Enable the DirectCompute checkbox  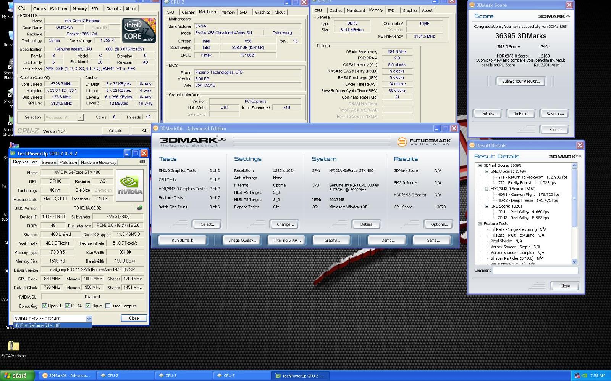click(x=108, y=306)
